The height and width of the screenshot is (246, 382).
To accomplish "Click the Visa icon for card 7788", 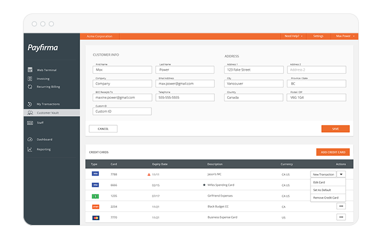I will pyautogui.click(x=95, y=173).
